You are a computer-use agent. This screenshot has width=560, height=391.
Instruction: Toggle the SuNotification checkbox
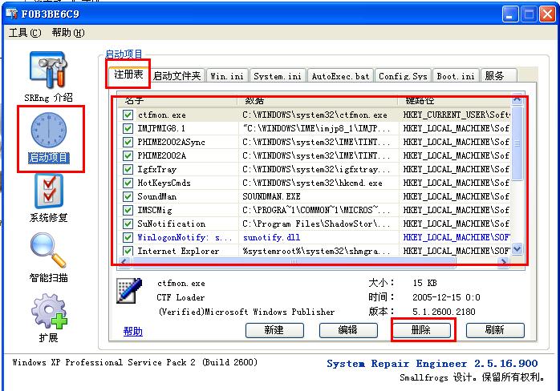coord(128,224)
